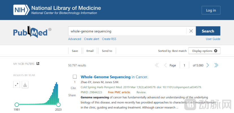
Task: Open the Advanced search link
Action: 75,39
